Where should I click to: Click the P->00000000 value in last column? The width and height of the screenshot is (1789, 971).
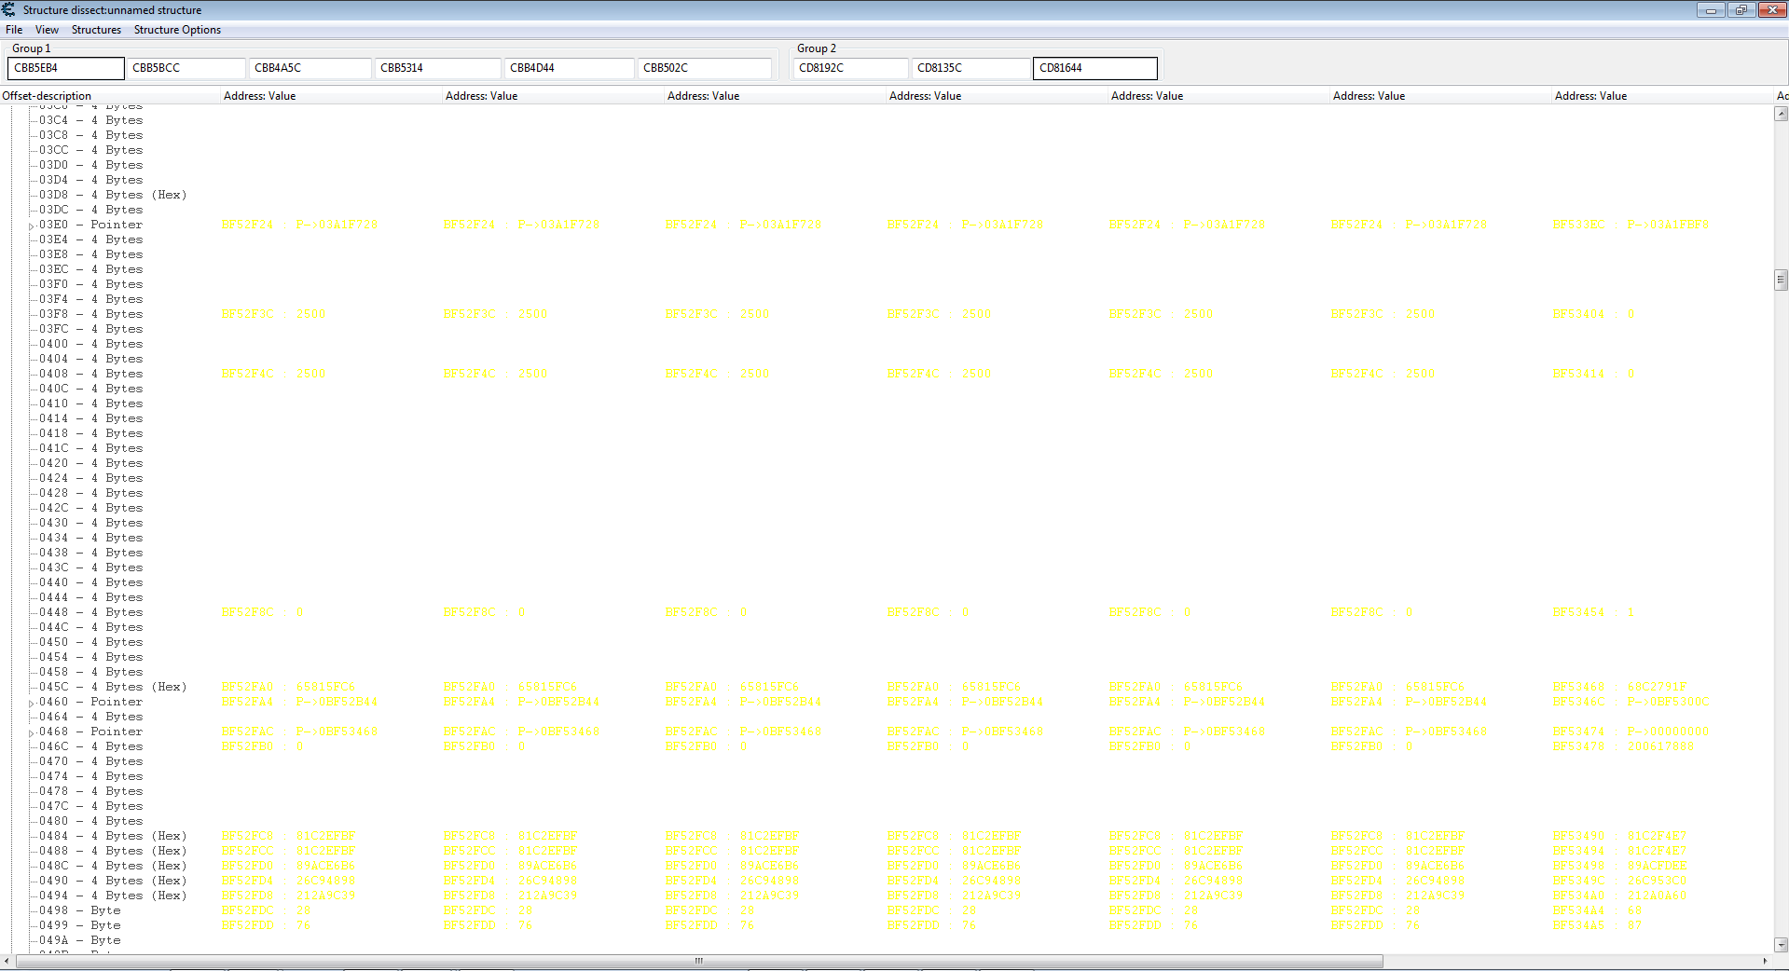tap(1668, 732)
